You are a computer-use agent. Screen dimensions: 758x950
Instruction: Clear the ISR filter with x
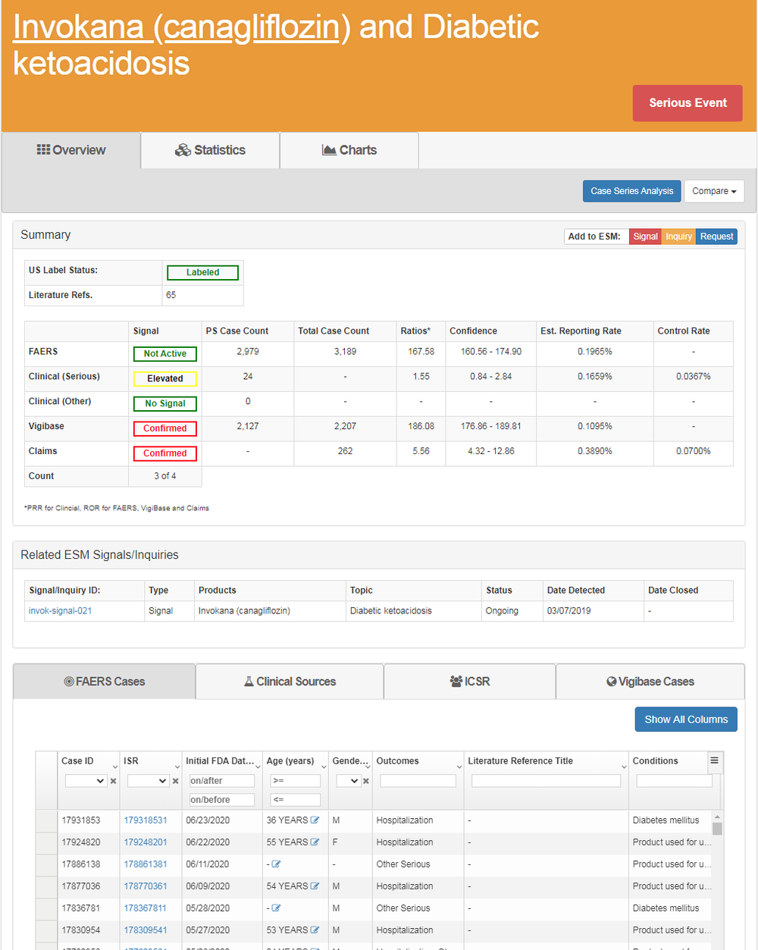click(x=175, y=781)
